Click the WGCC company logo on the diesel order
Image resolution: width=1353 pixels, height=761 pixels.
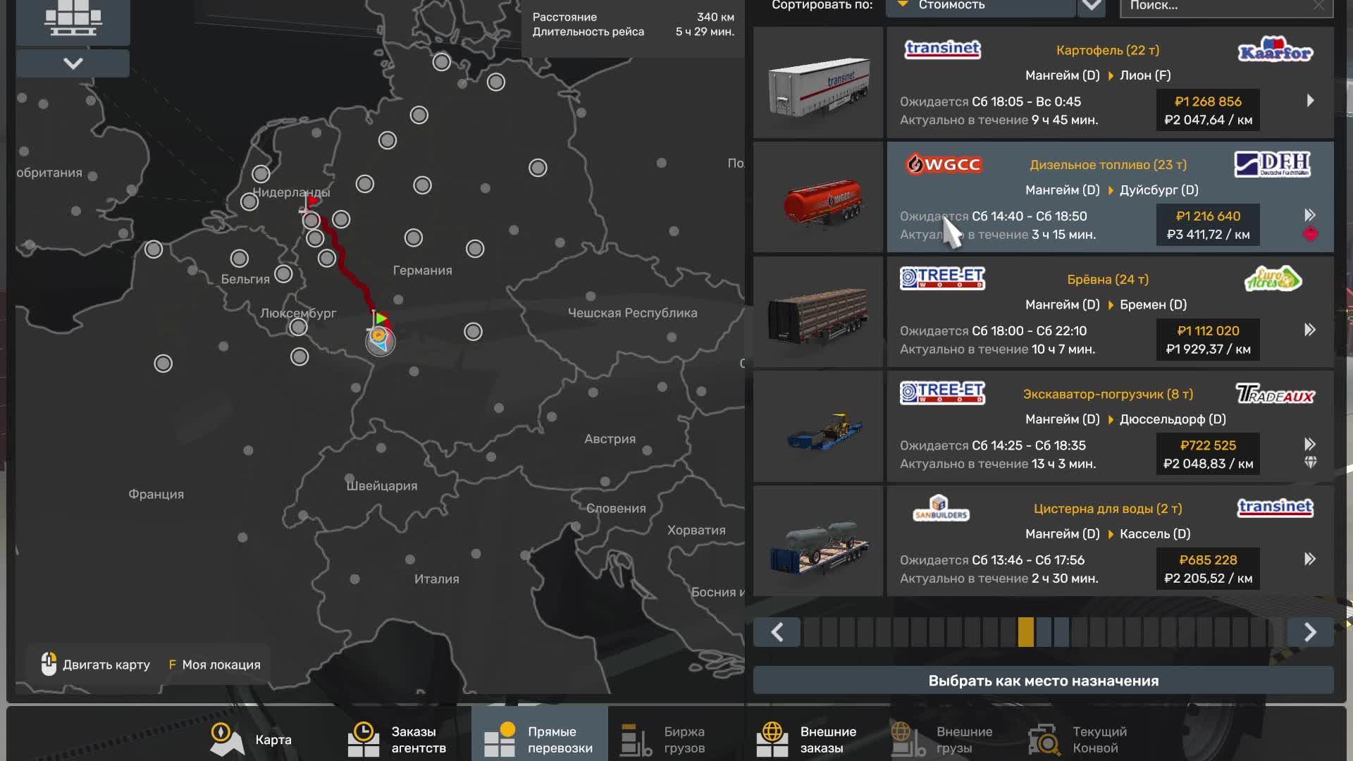click(944, 164)
